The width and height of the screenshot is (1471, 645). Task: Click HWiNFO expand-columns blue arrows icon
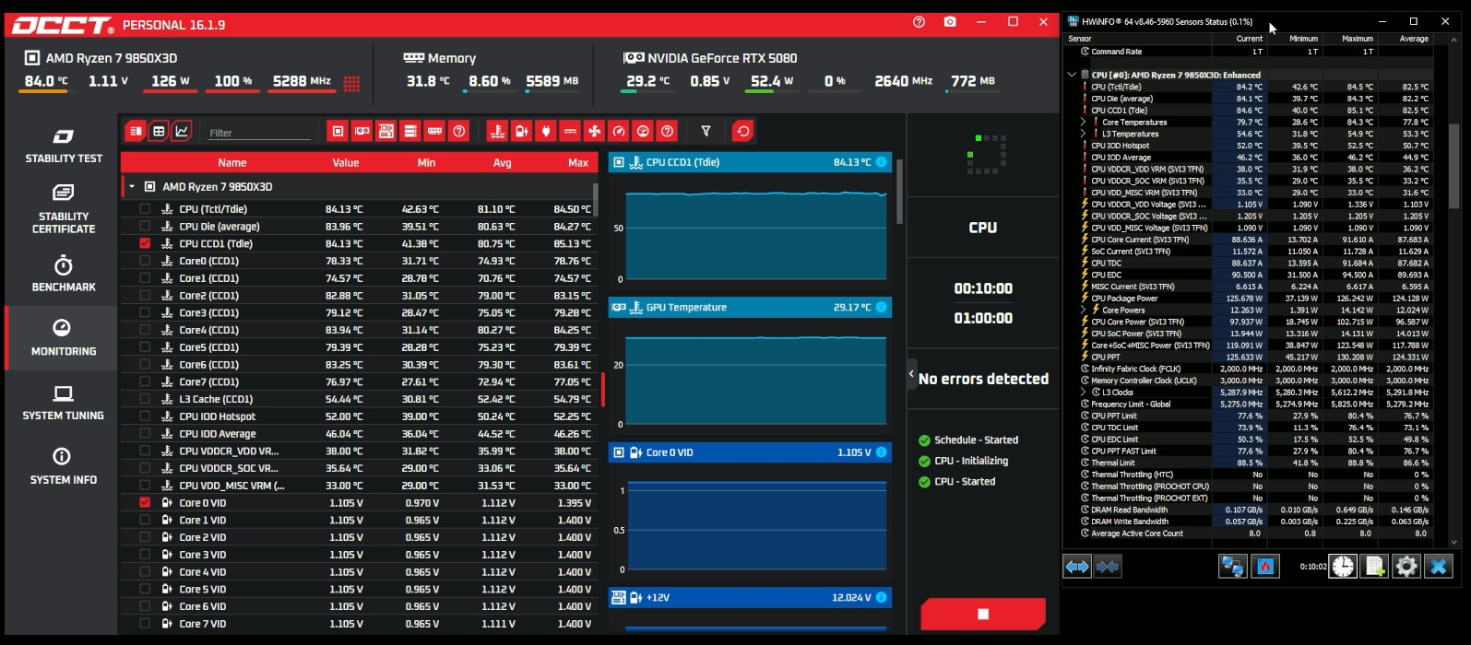click(1077, 567)
